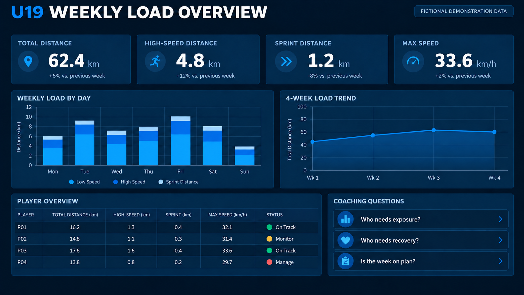Click the 32.1 max speed cell
The image size is (524, 295).
[x=227, y=227]
